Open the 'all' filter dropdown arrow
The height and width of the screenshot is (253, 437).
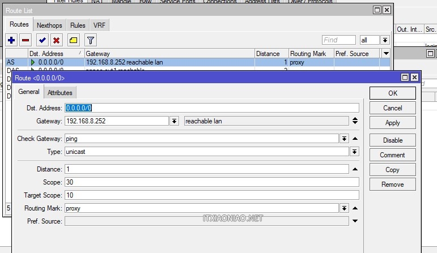point(385,40)
